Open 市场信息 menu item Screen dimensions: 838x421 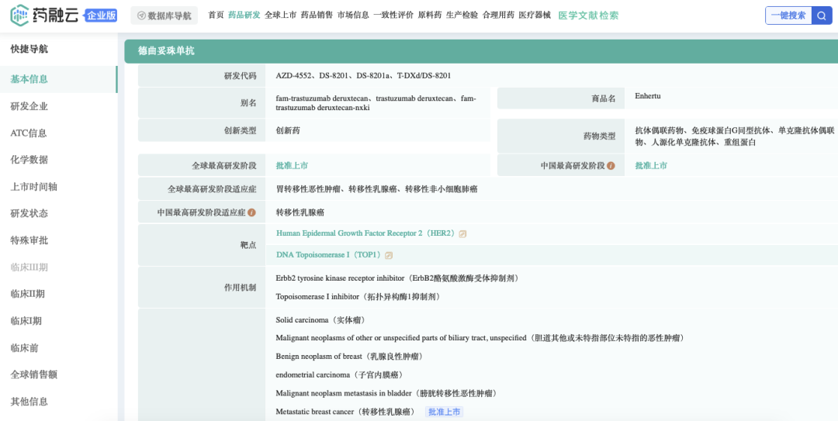[353, 15]
